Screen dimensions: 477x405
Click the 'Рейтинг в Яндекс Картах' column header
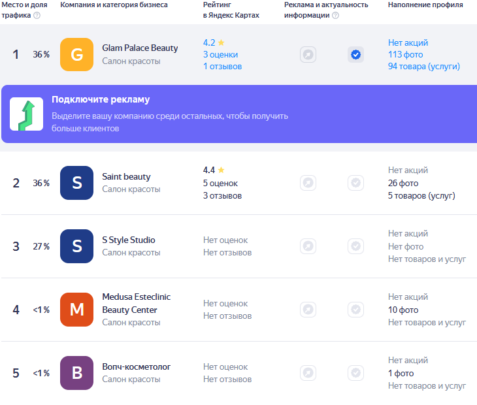(231, 10)
